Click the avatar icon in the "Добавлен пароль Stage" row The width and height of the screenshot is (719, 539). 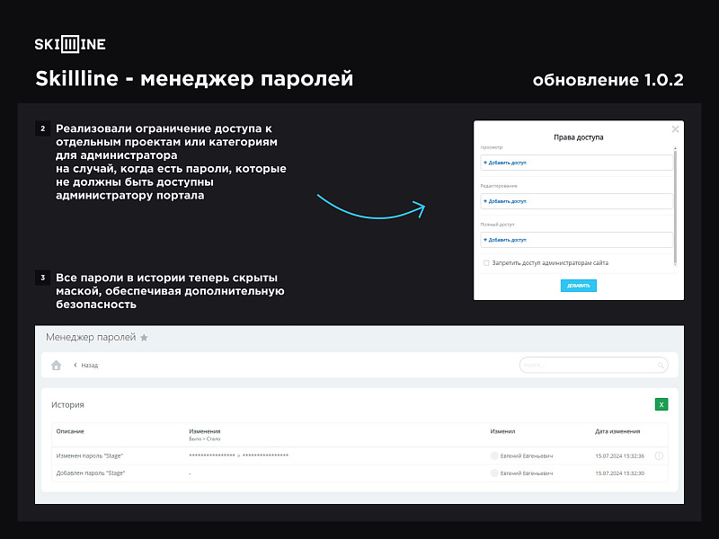pyautogui.click(x=493, y=473)
